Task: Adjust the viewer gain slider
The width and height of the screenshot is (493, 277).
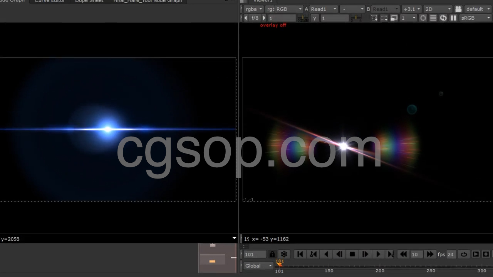Action: pyautogui.click(x=303, y=18)
